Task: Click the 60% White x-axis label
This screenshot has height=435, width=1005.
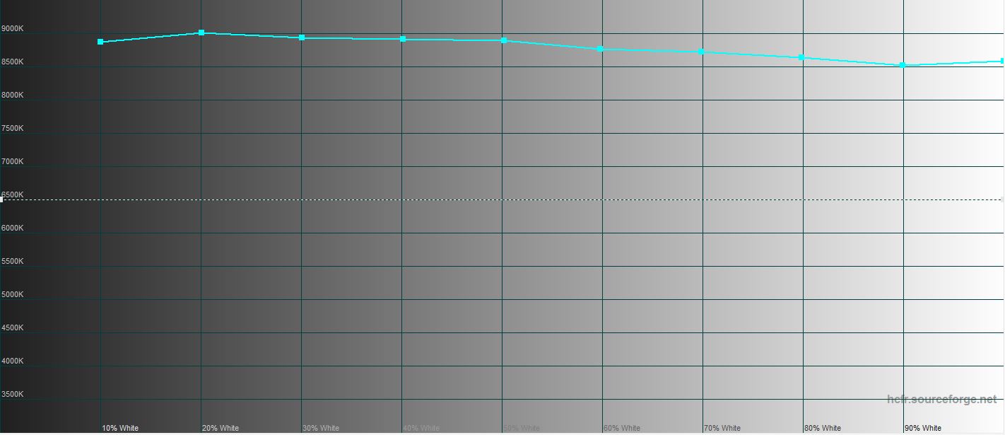Action: tap(622, 428)
